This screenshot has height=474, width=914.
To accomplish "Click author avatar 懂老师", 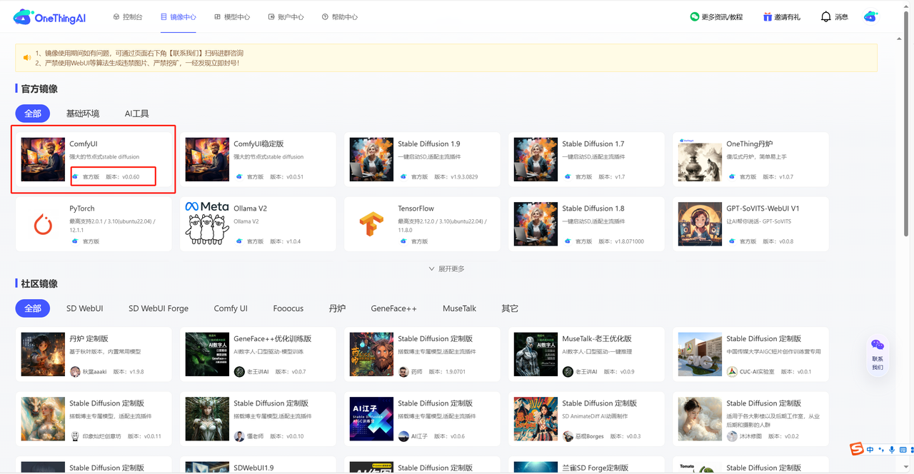I will pyautogui.click(x=239, y=436).
